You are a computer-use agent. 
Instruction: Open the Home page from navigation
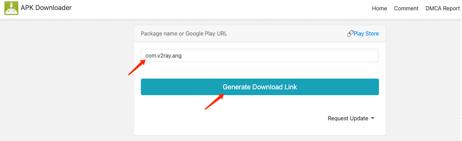tap(379, 8)
